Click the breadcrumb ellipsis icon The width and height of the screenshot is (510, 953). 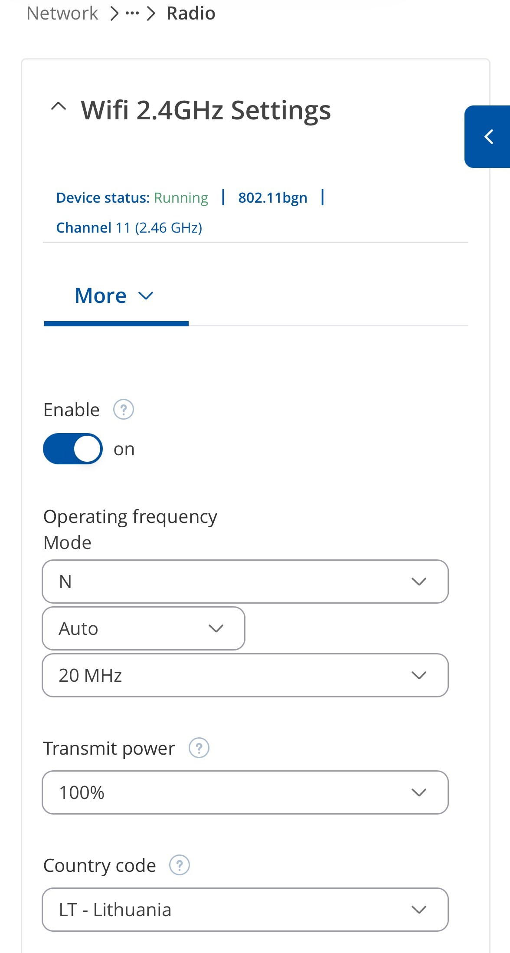click(132, 13)
